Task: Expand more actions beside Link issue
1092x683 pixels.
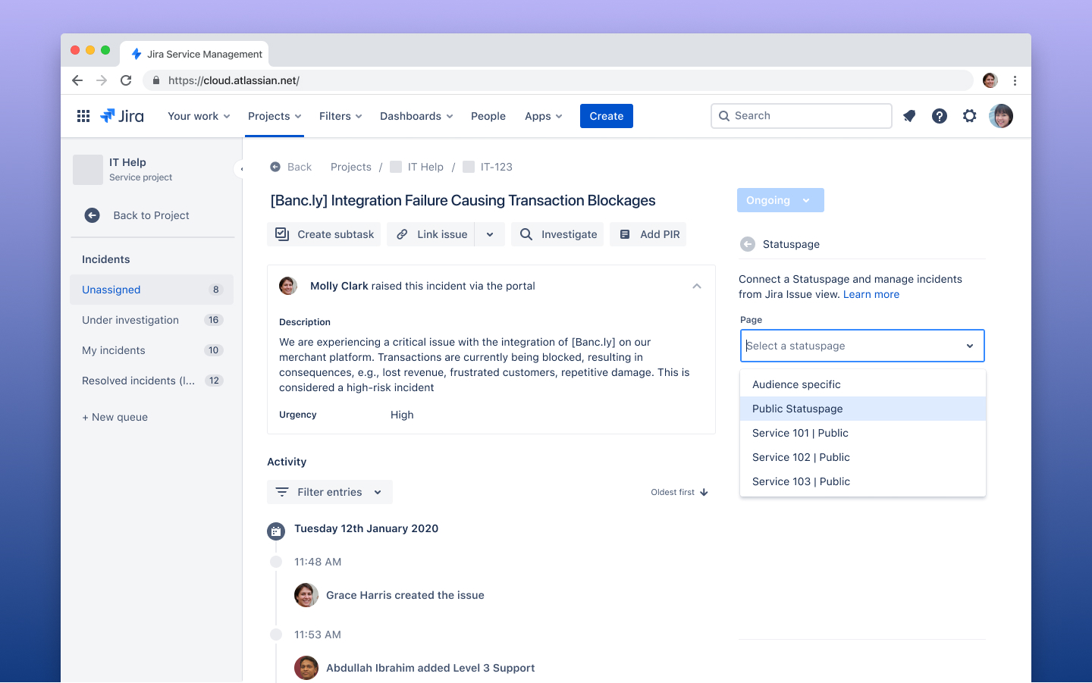Action: (489, 234)
